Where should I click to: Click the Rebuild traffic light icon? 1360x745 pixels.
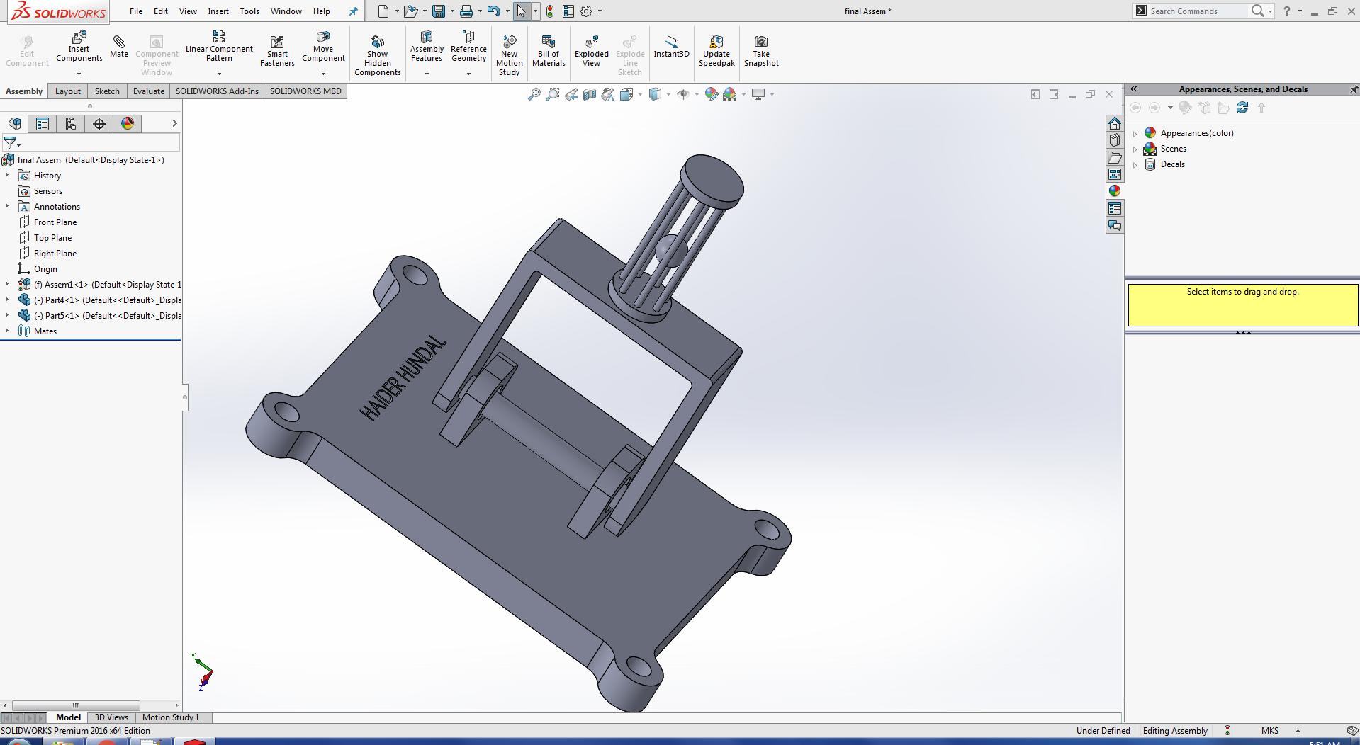point(550,11)
